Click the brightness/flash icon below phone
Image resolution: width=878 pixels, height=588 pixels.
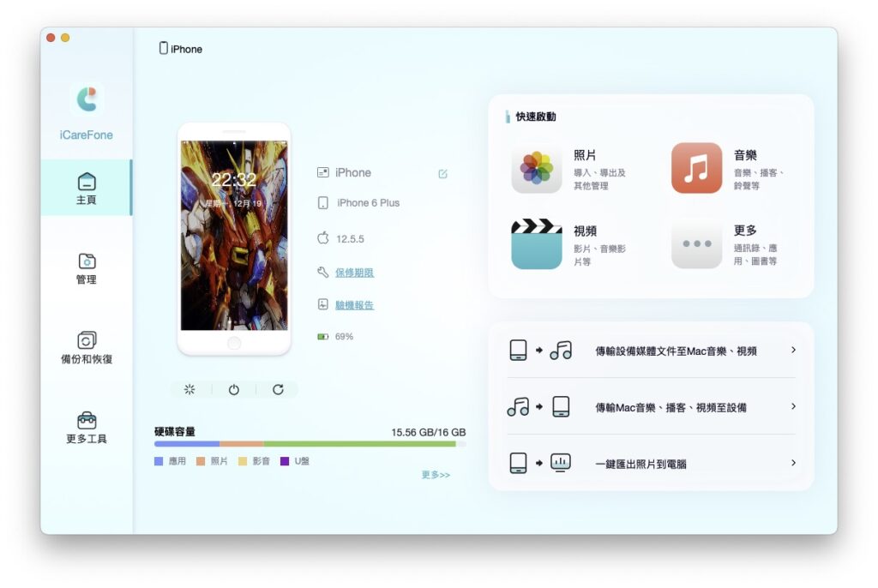[189, 389]
